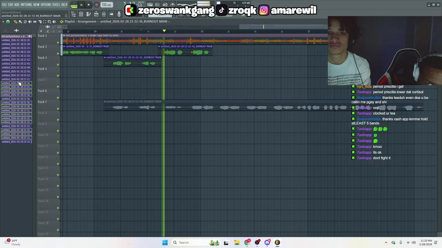Click the green playhead marker on the timeline
This screenshot has width=442, height=248.
tap(164, 31)
